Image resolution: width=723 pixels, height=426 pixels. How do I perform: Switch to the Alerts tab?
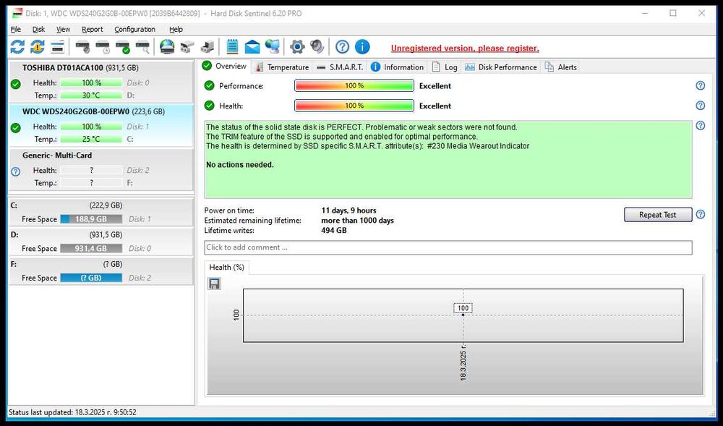pos(561,67)
